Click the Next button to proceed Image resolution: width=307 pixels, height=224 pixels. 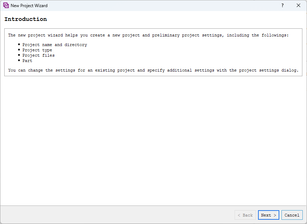[x=268, y=215]
